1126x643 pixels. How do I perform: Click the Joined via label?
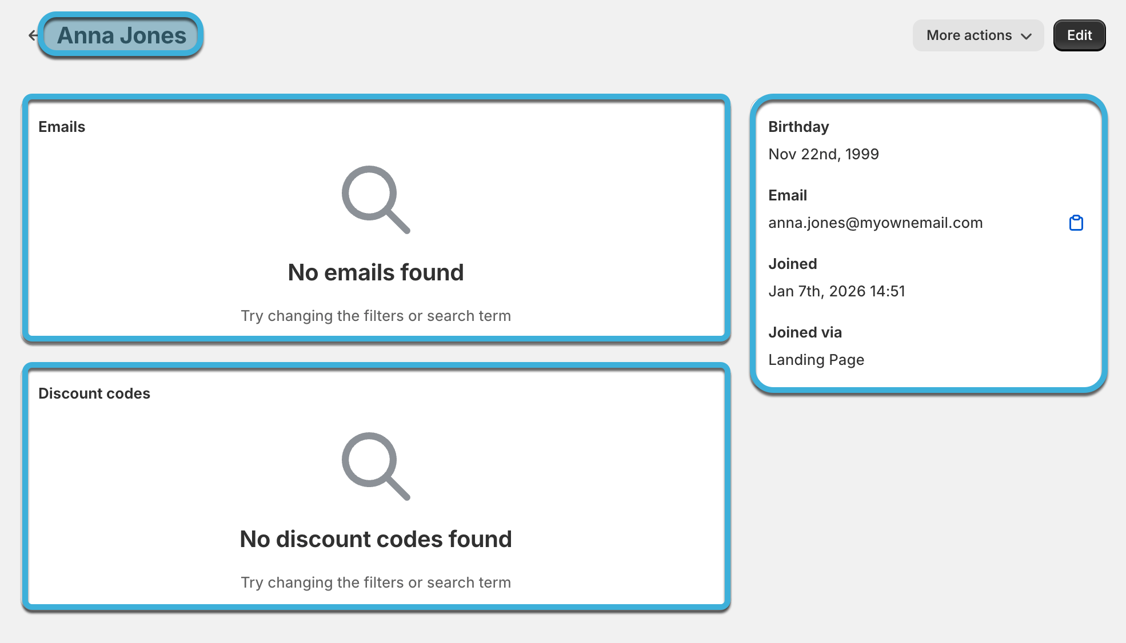point(805,332)
